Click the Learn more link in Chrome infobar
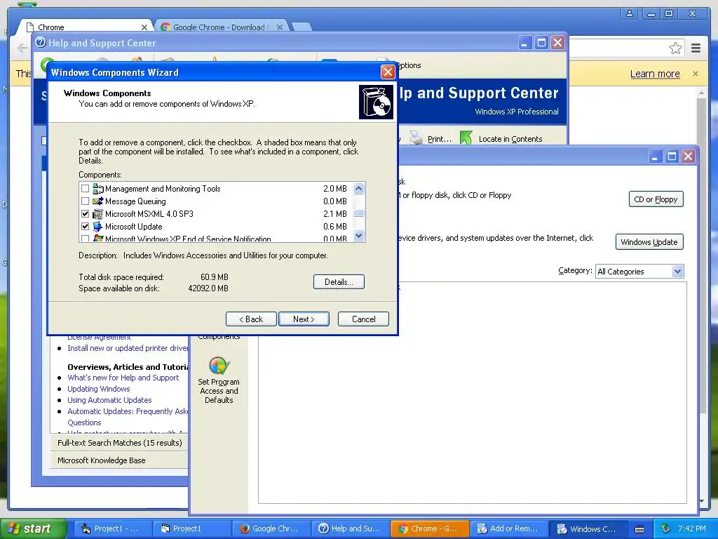The width and height of the screenshot is (718, 539). (655, 74)
